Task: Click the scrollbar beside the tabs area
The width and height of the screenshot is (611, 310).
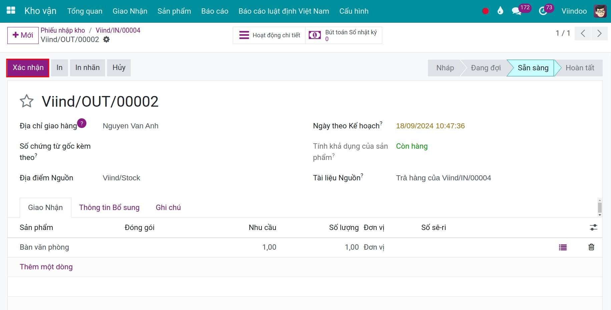Action: tap(600, 207)
